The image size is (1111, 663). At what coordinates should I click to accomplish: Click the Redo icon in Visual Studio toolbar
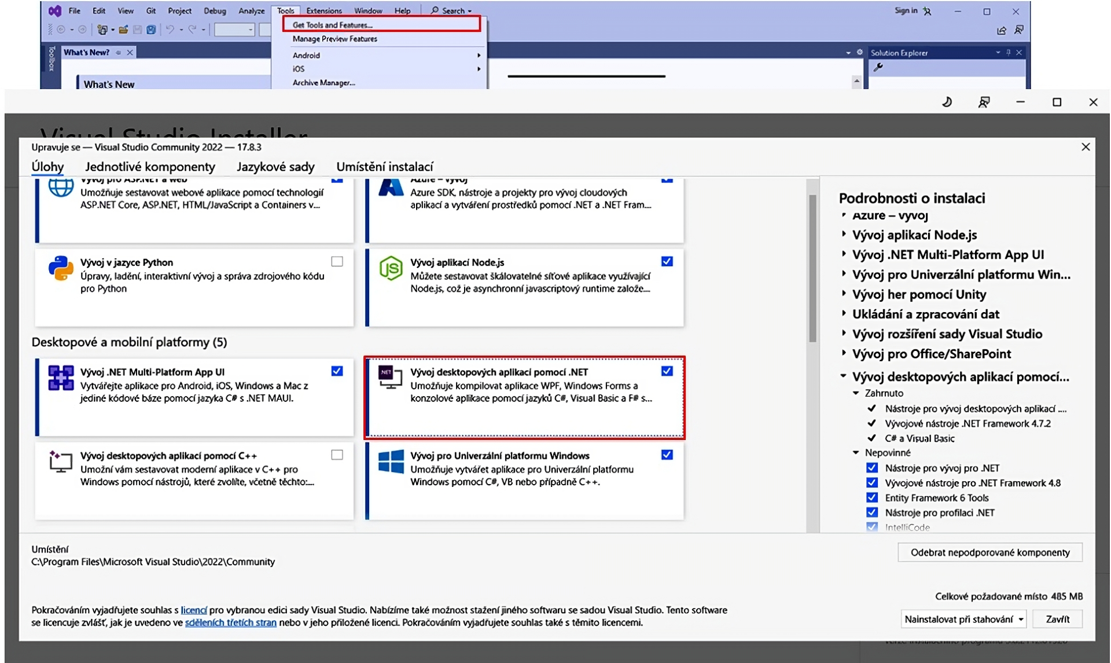pos(192,30)
